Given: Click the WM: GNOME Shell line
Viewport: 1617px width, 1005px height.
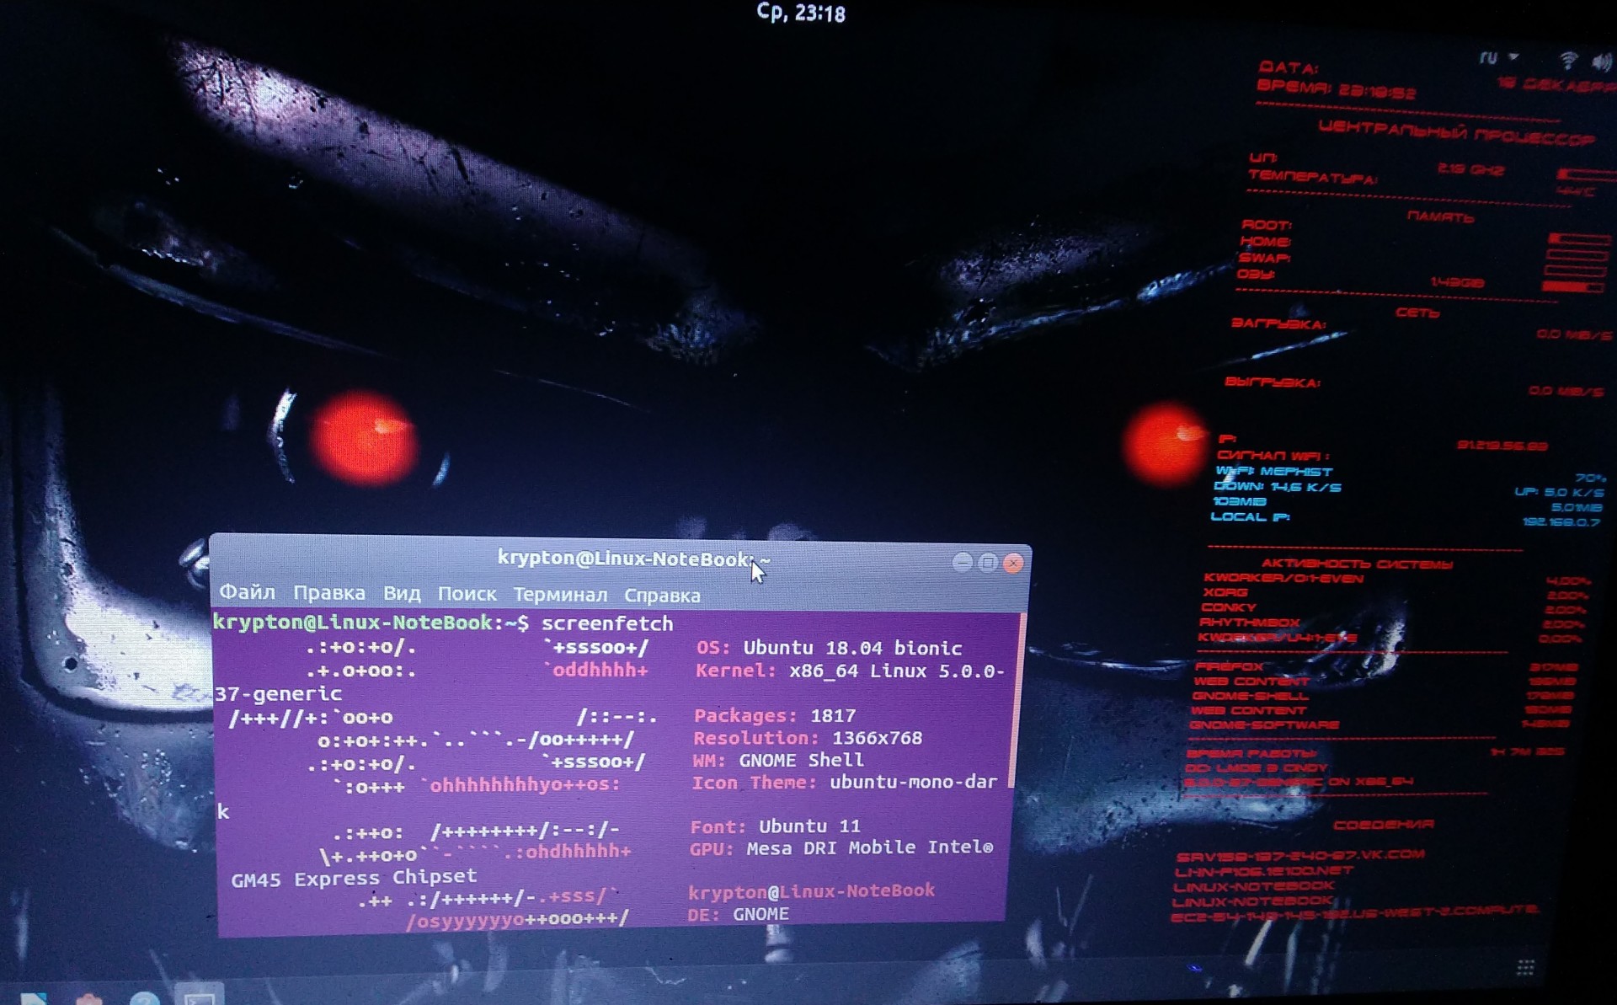Looking at the screenshot, I should pos(778,760).
